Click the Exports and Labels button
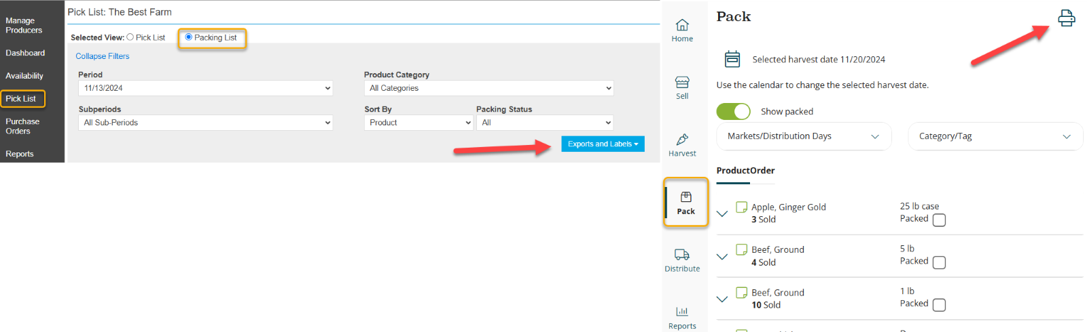 pyautogui.click(x=603, y=144)
